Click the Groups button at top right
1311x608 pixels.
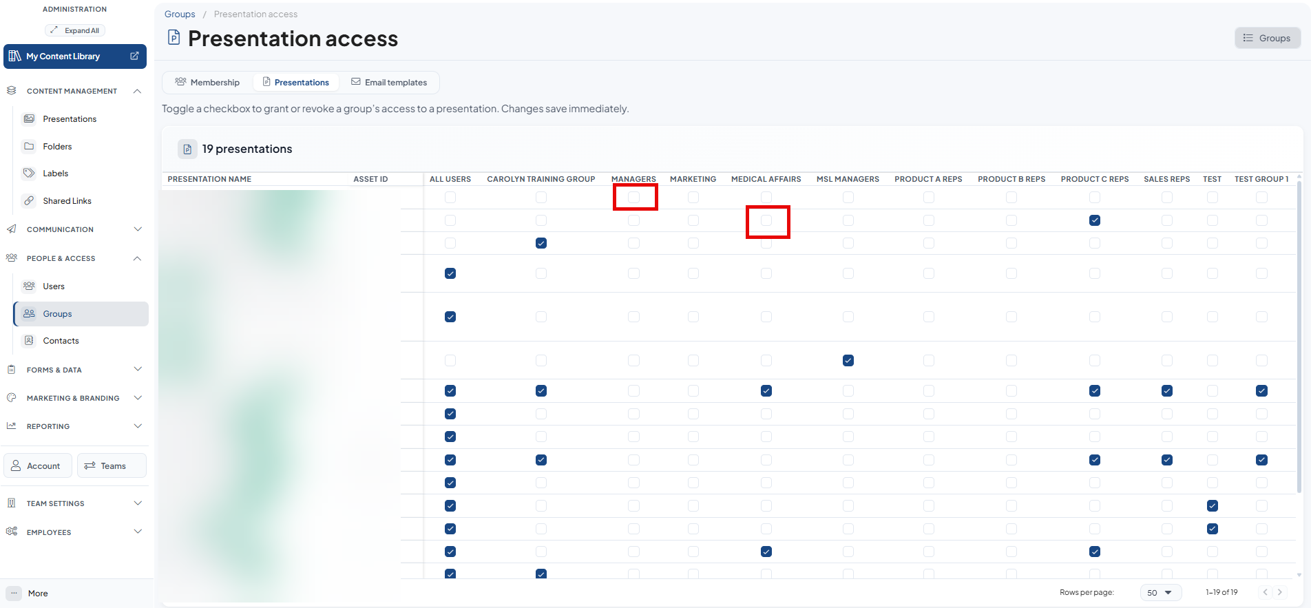(x=1268, y=38)
